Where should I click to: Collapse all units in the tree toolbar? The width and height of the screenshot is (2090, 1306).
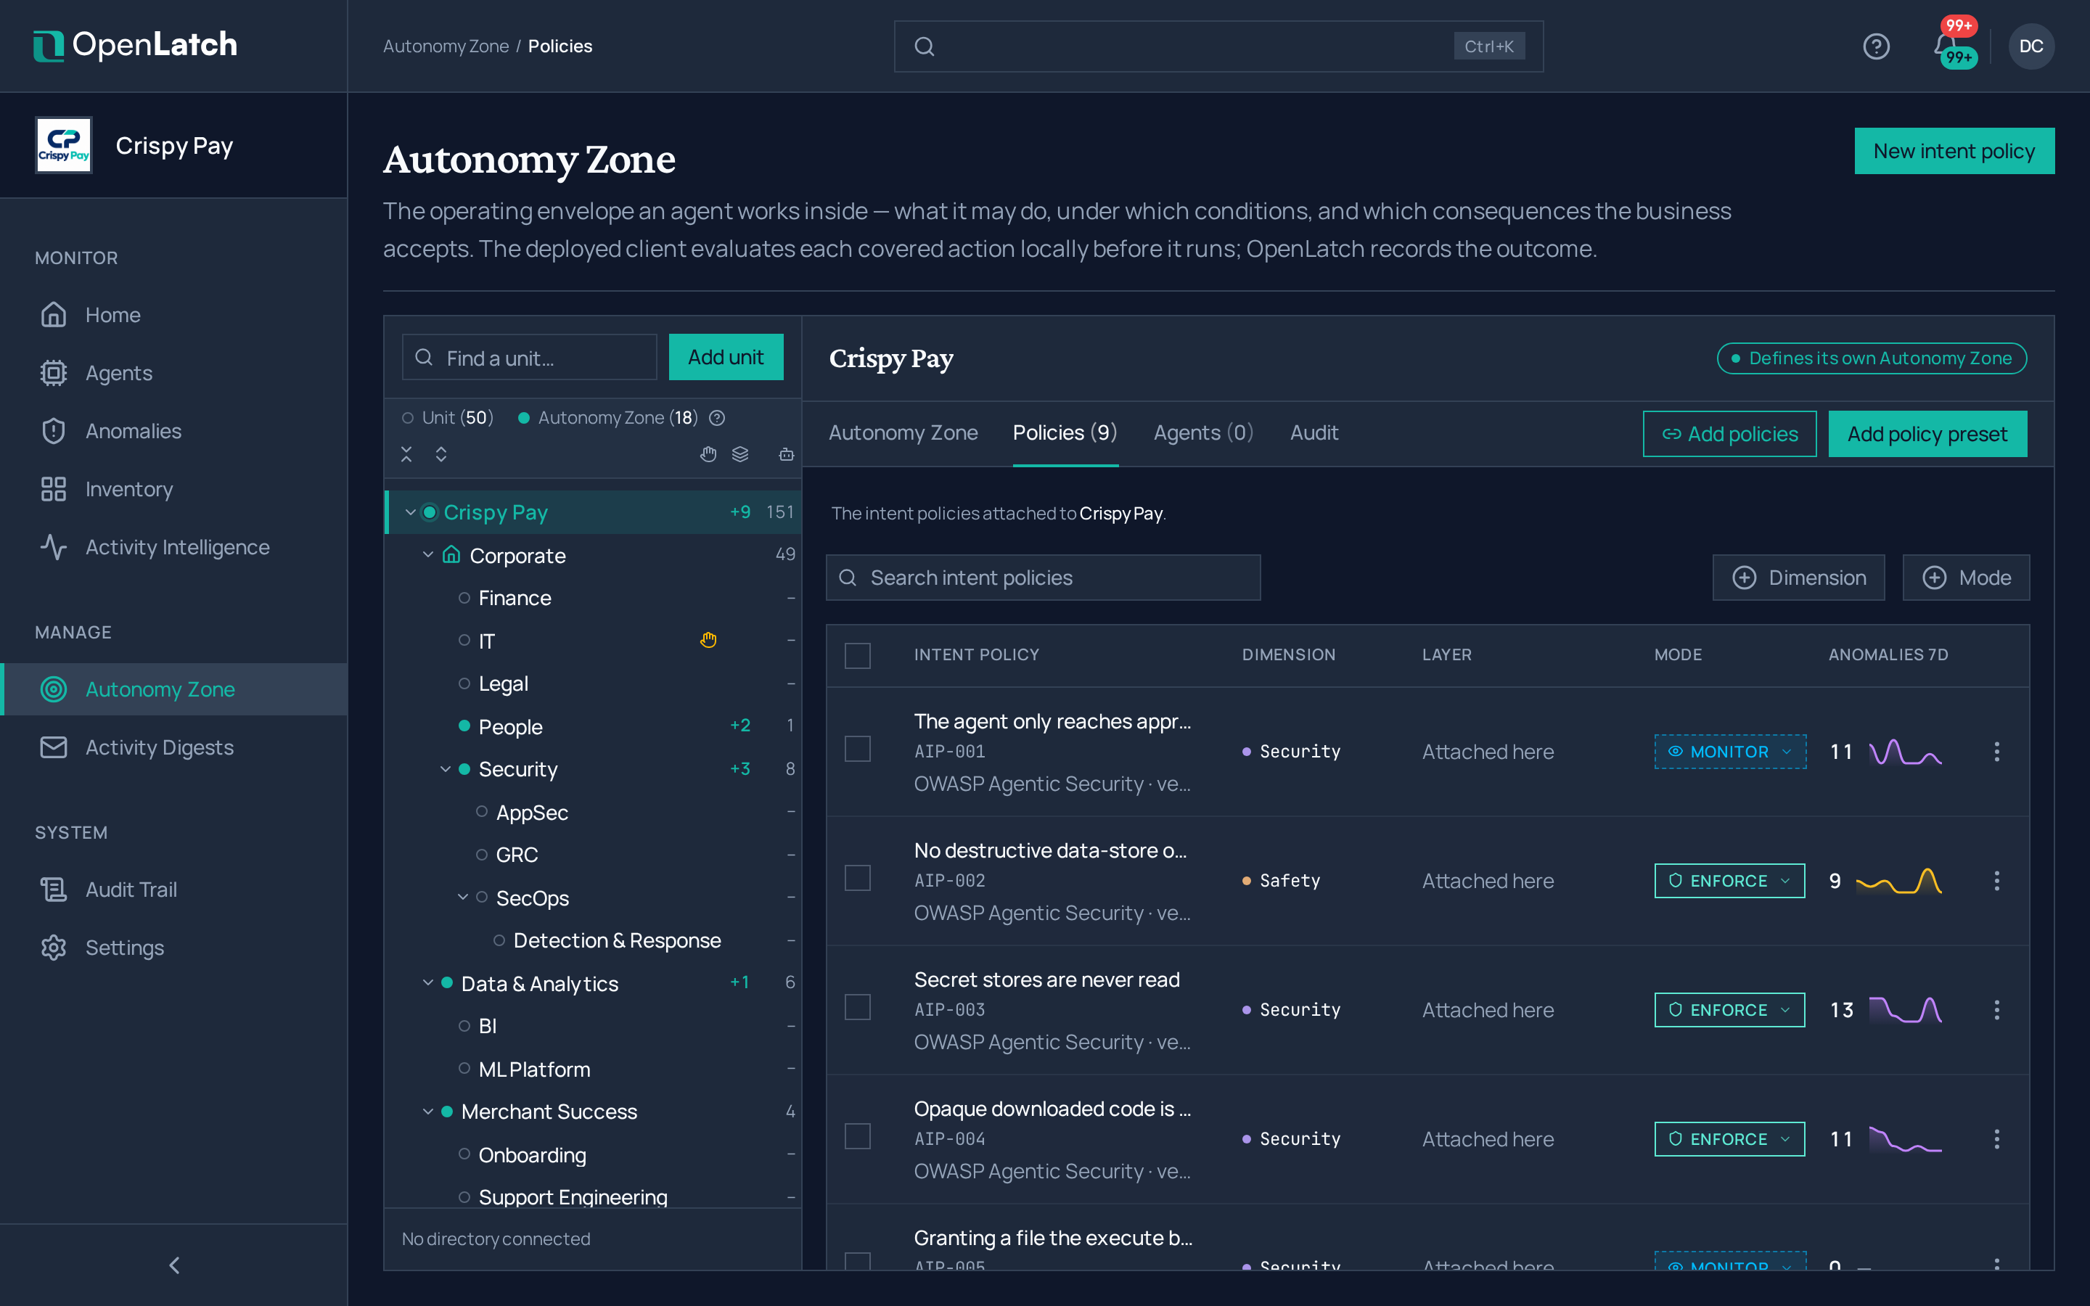point(407,454)
